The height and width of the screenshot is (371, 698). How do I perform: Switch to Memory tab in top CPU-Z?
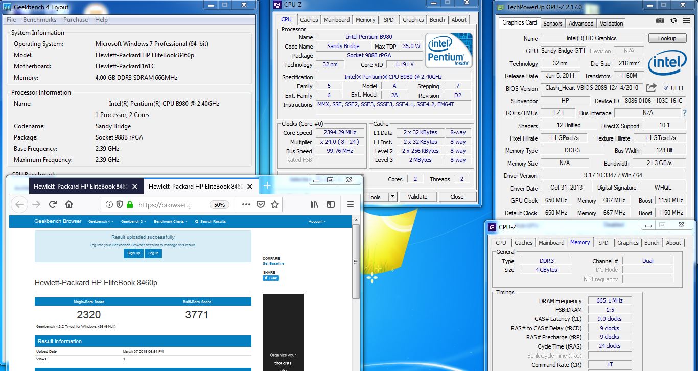365,20
